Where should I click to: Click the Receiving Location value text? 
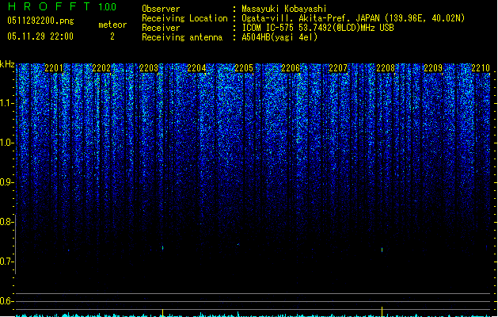353,18
